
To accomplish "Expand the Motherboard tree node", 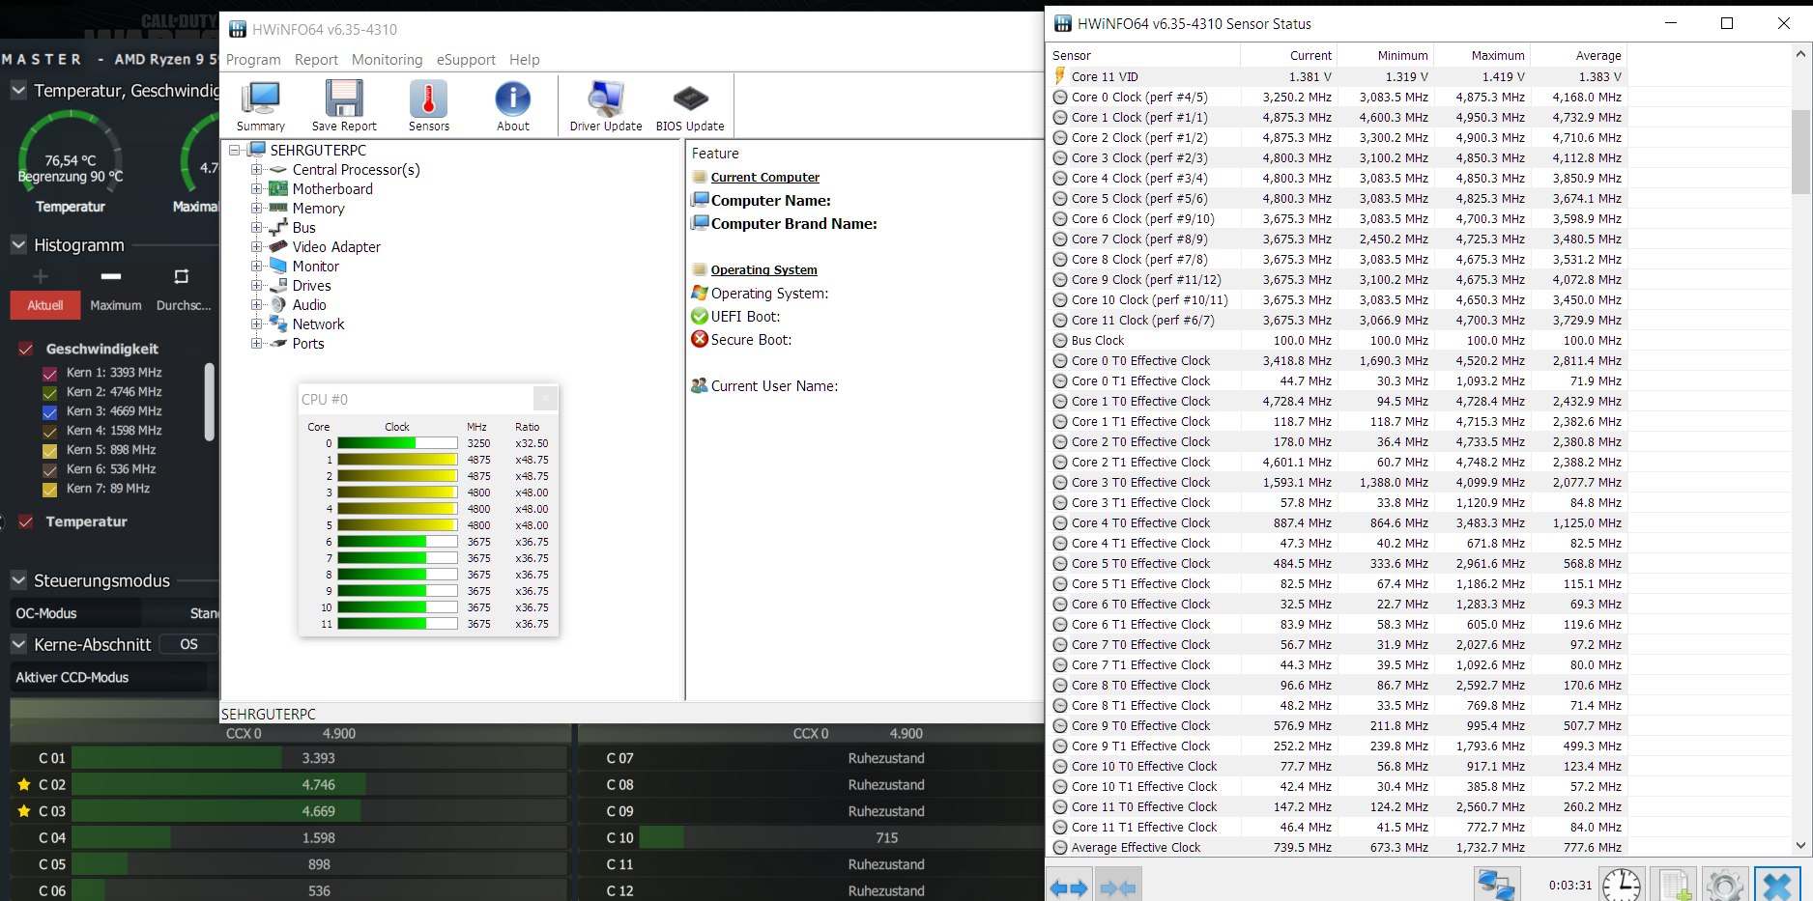I will pos(256,189).
